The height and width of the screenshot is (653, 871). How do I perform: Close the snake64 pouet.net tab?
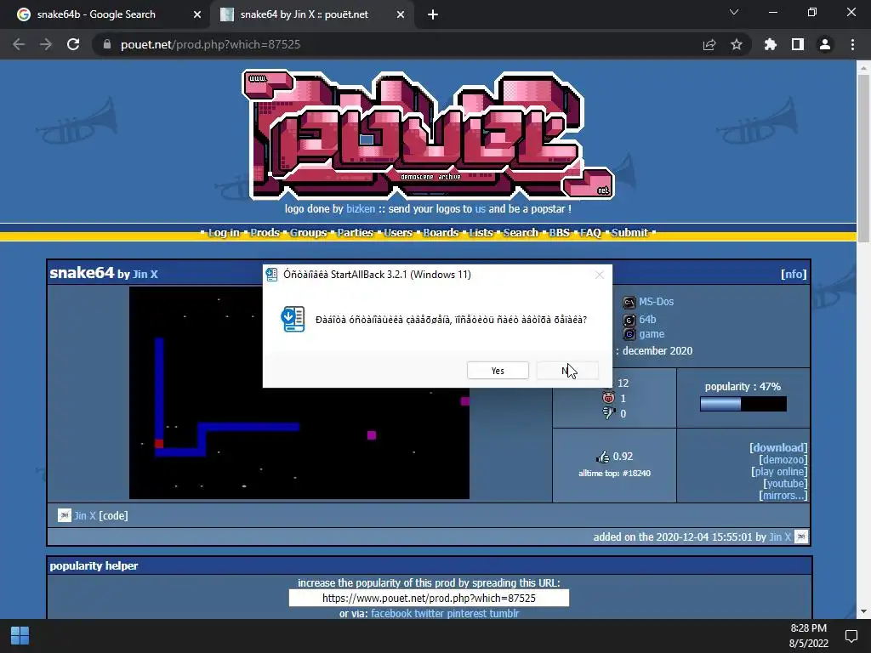[x=401, y=14]
